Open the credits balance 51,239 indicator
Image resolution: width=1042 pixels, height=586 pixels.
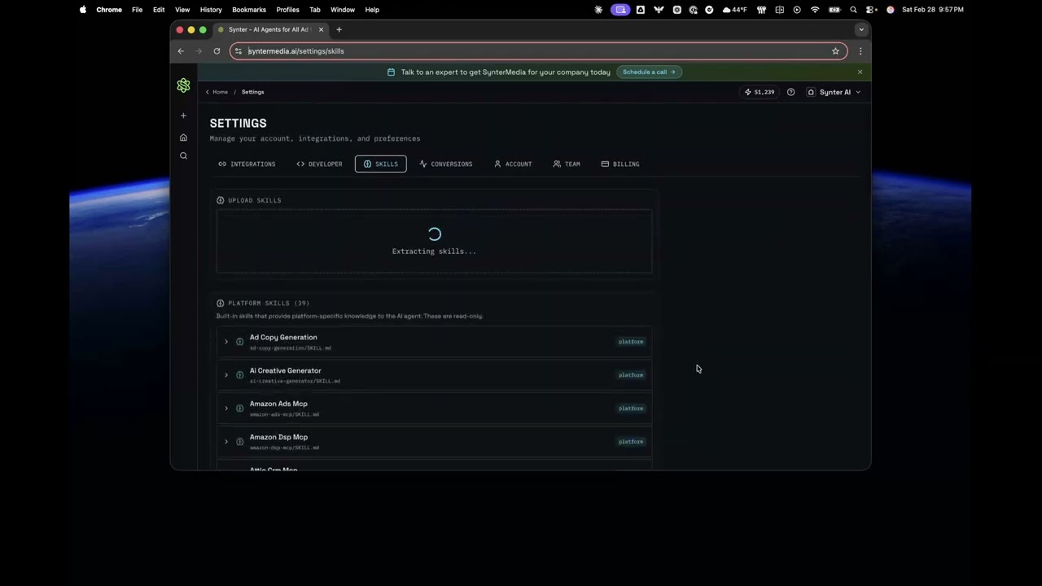pos(760,92)
